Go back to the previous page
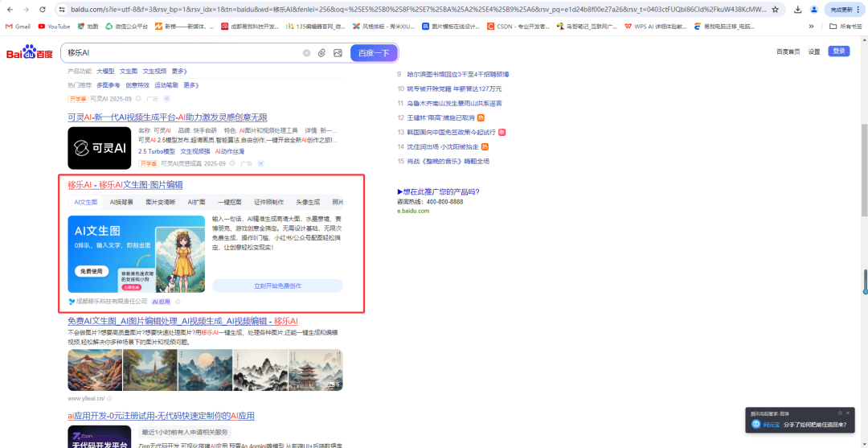 [x=10, y=10]
